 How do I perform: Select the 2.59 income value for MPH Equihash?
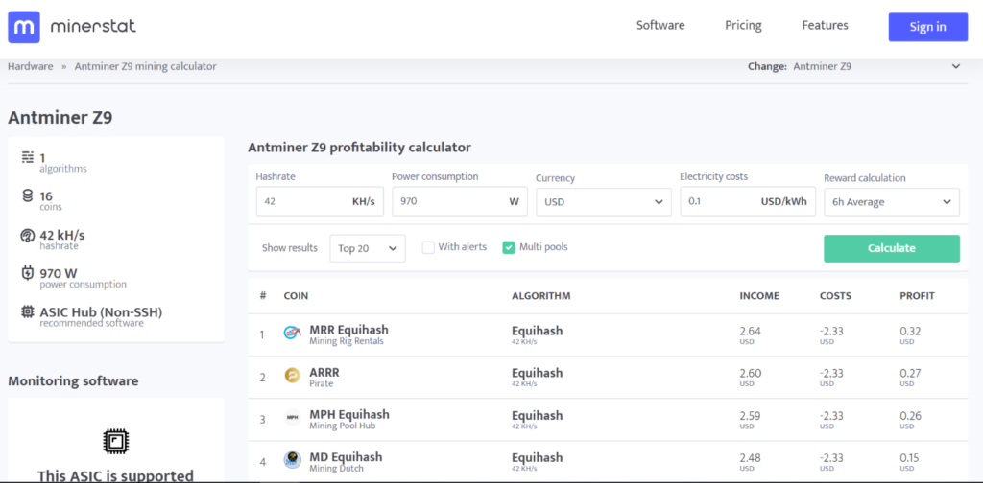751,415
